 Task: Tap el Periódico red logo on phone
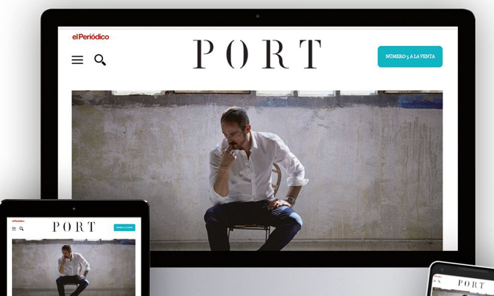click(438, 277)
